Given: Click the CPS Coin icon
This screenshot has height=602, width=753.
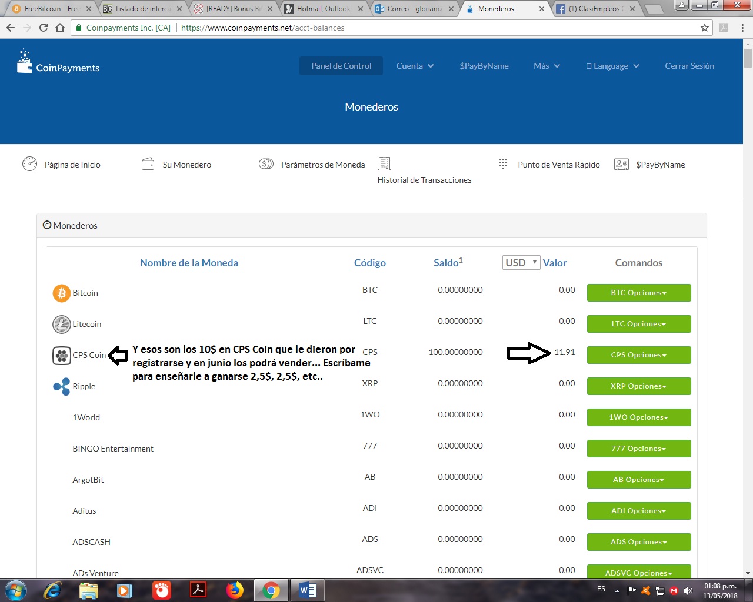Looking at the screenshot, I should [62, 355].
